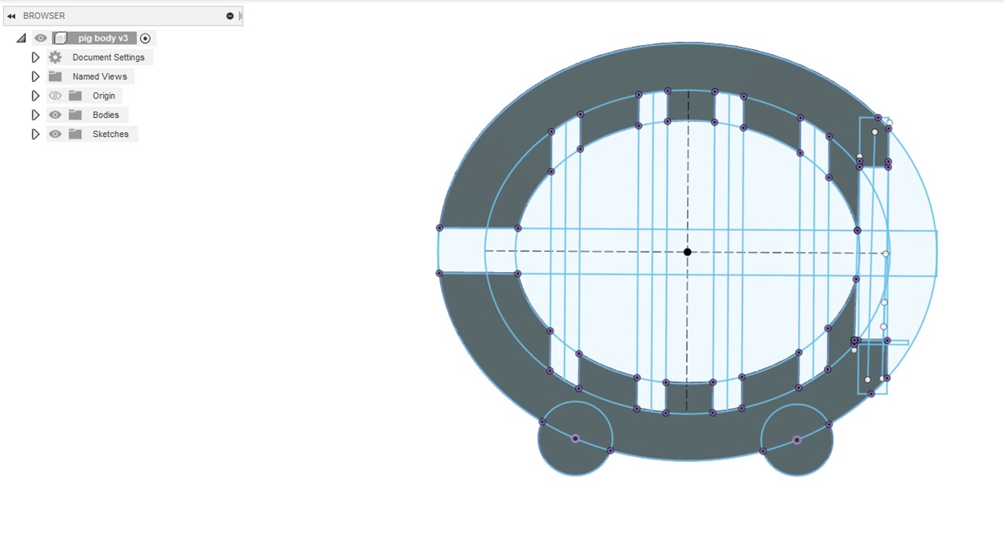Show the hidden Origin folder
The height and width of the screenshot is (555, 1004).
pyautogui.click(x=55, y=96)
